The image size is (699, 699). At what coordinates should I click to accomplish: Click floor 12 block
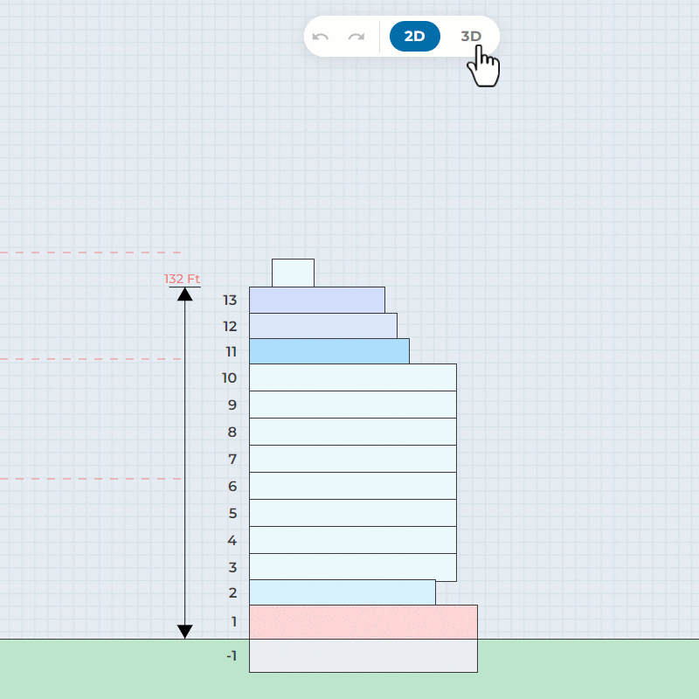tap(322, 325)
